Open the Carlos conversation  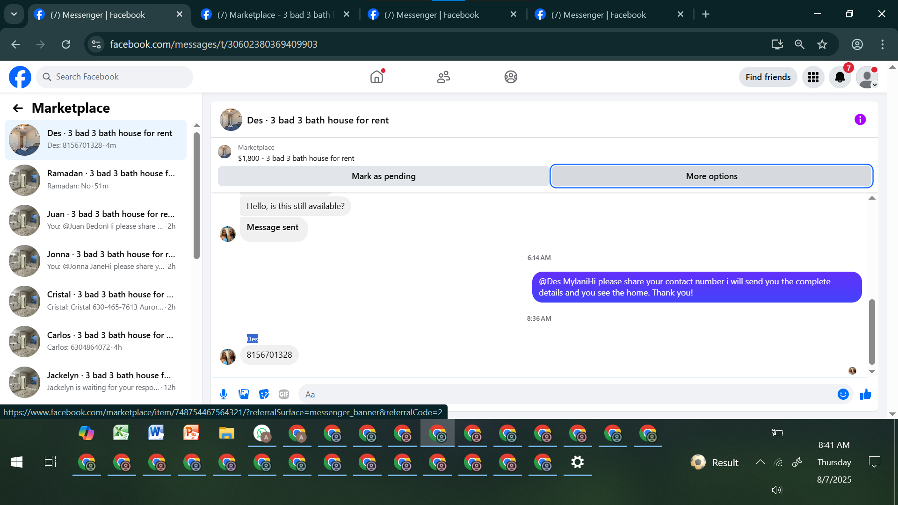[95, 341]
